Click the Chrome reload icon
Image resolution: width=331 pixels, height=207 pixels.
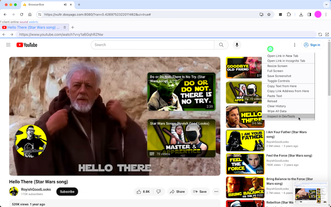click(x=22, y=14)
